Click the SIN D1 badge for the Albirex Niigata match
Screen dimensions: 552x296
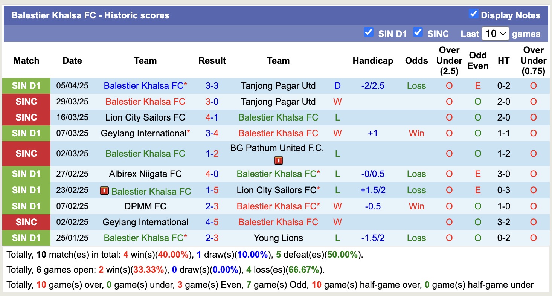point(26,174)
